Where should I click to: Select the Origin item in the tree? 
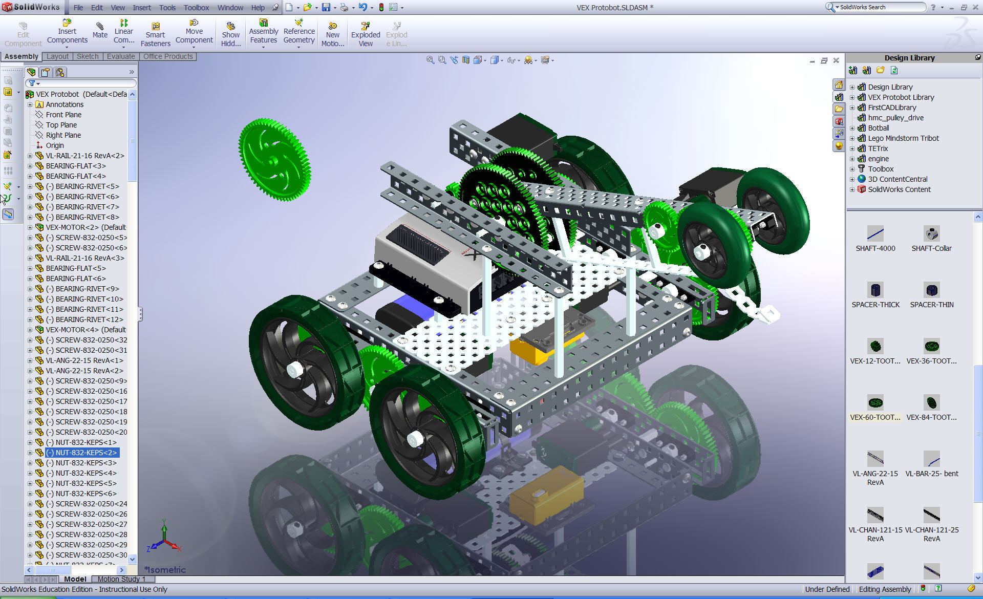coord(54,145)
